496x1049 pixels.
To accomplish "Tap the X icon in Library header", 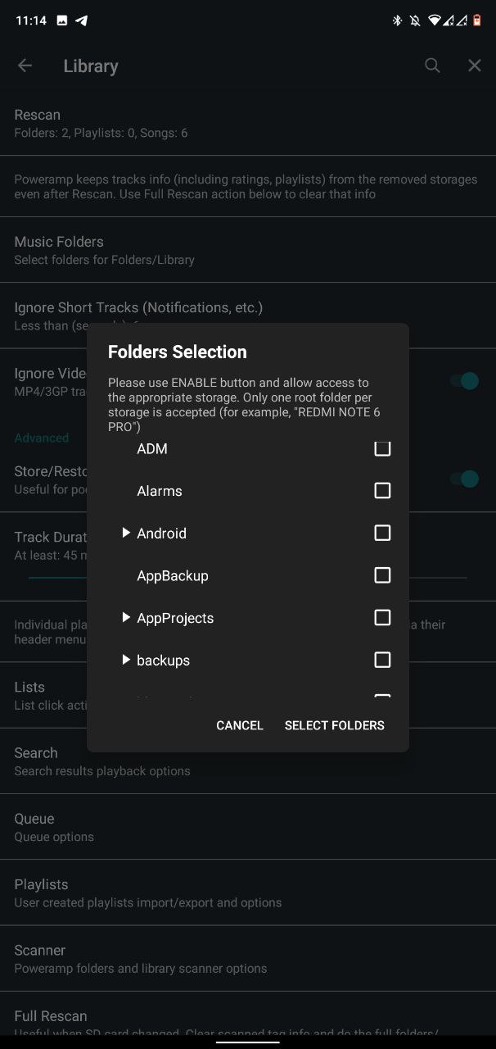I will [475, 66].
